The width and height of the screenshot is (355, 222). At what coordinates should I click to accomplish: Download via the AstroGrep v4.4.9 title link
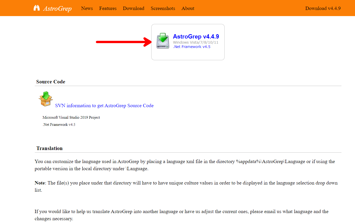(x=196, y=36)
